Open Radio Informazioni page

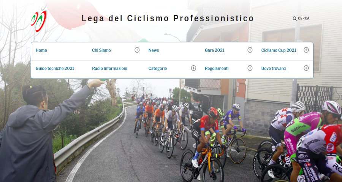point(109,68)
